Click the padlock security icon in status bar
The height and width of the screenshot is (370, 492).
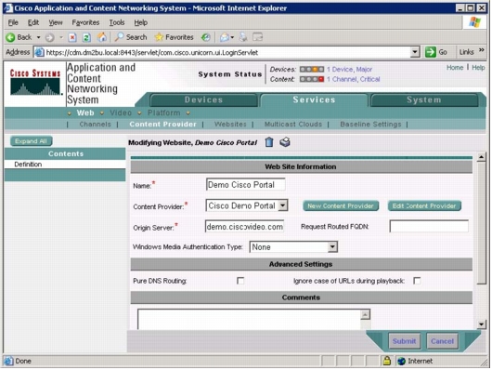[386, 361]
